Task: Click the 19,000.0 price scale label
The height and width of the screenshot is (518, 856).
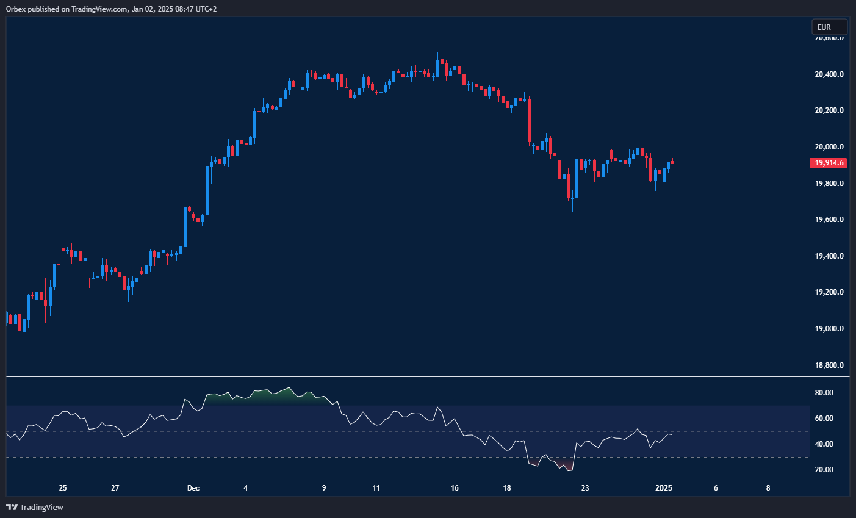Action: coord(829,329)
